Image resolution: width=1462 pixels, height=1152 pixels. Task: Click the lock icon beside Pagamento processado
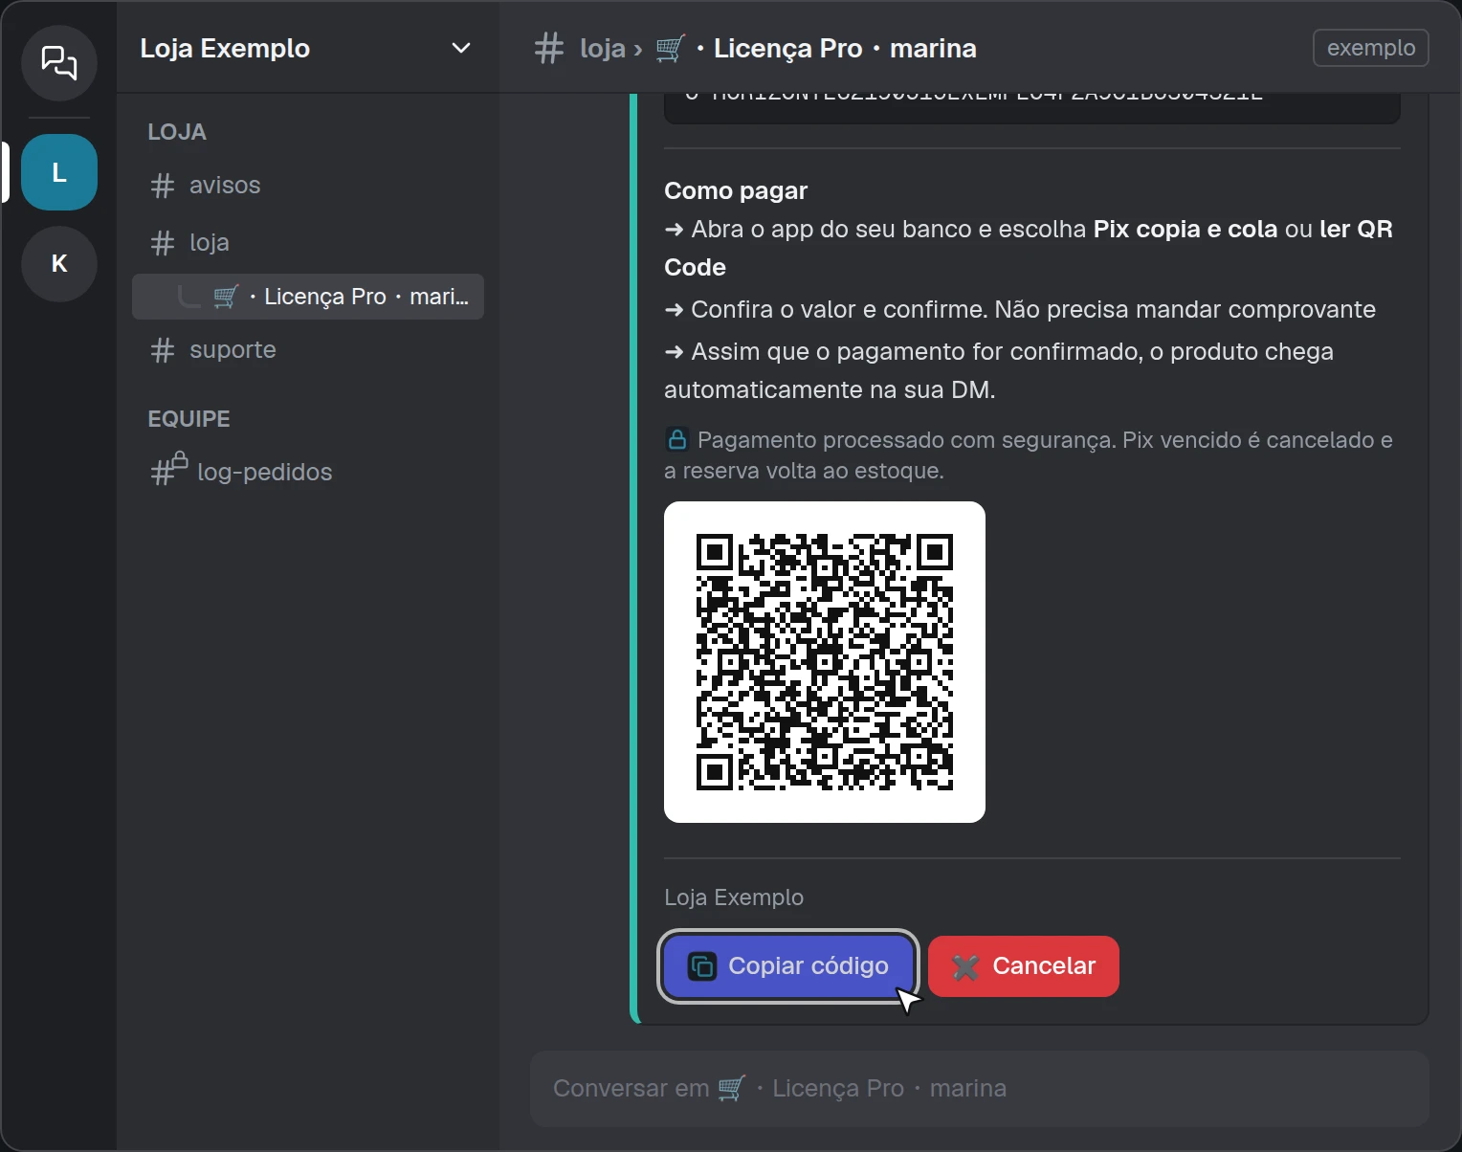click(677, 440)
